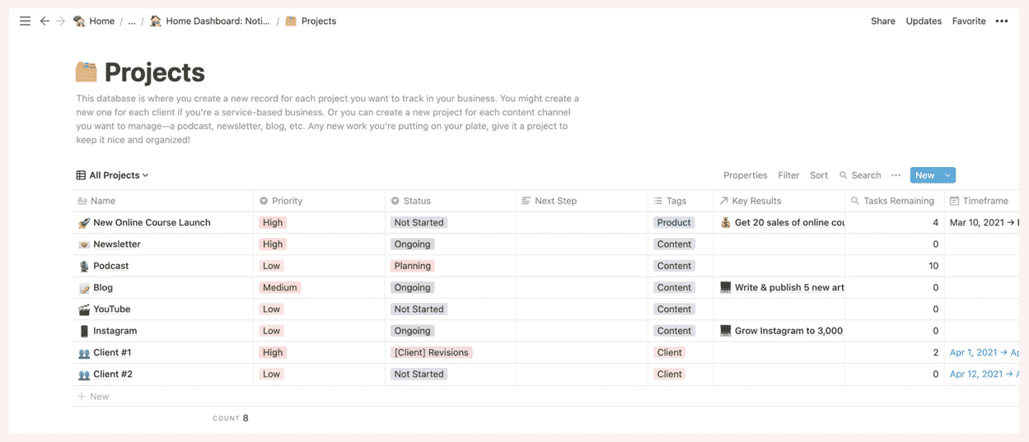1029x442 pixels.
Task: Click the Planning status tag for Podcast
Action: (x=413, y=266)
